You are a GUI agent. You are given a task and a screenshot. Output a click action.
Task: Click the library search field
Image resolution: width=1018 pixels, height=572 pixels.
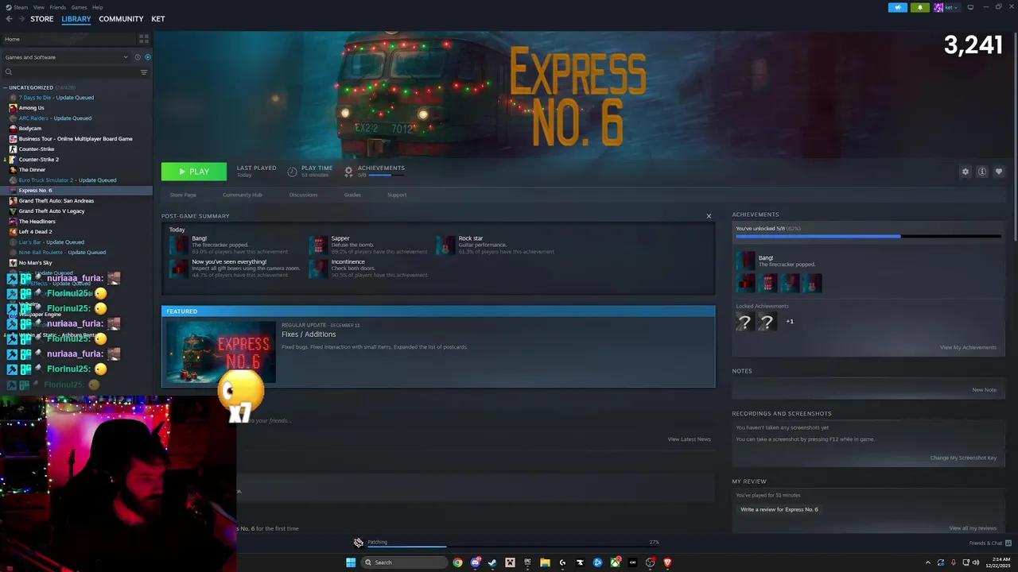click(70, 72)
